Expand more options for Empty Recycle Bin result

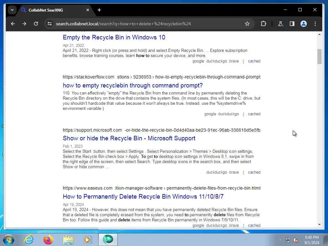pos(243,61)
